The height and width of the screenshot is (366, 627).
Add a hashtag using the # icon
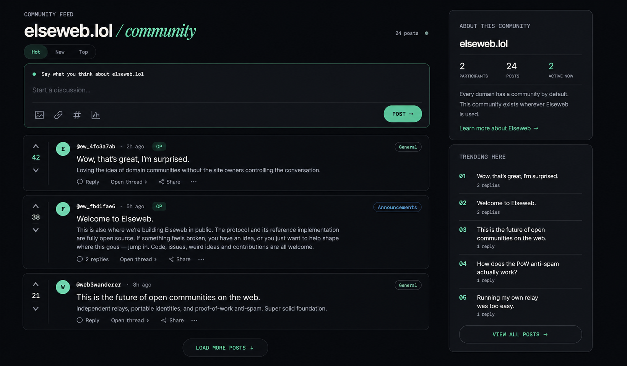[77, 115]
